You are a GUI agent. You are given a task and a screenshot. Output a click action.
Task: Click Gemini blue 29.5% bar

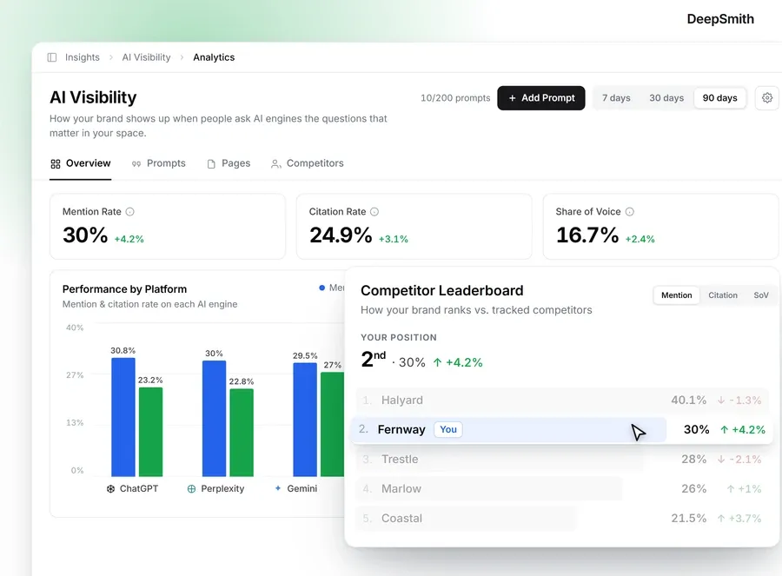(305, 420)
